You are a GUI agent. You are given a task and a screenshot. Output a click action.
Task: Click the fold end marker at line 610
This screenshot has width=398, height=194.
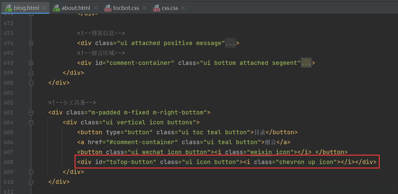pos(31,182)
